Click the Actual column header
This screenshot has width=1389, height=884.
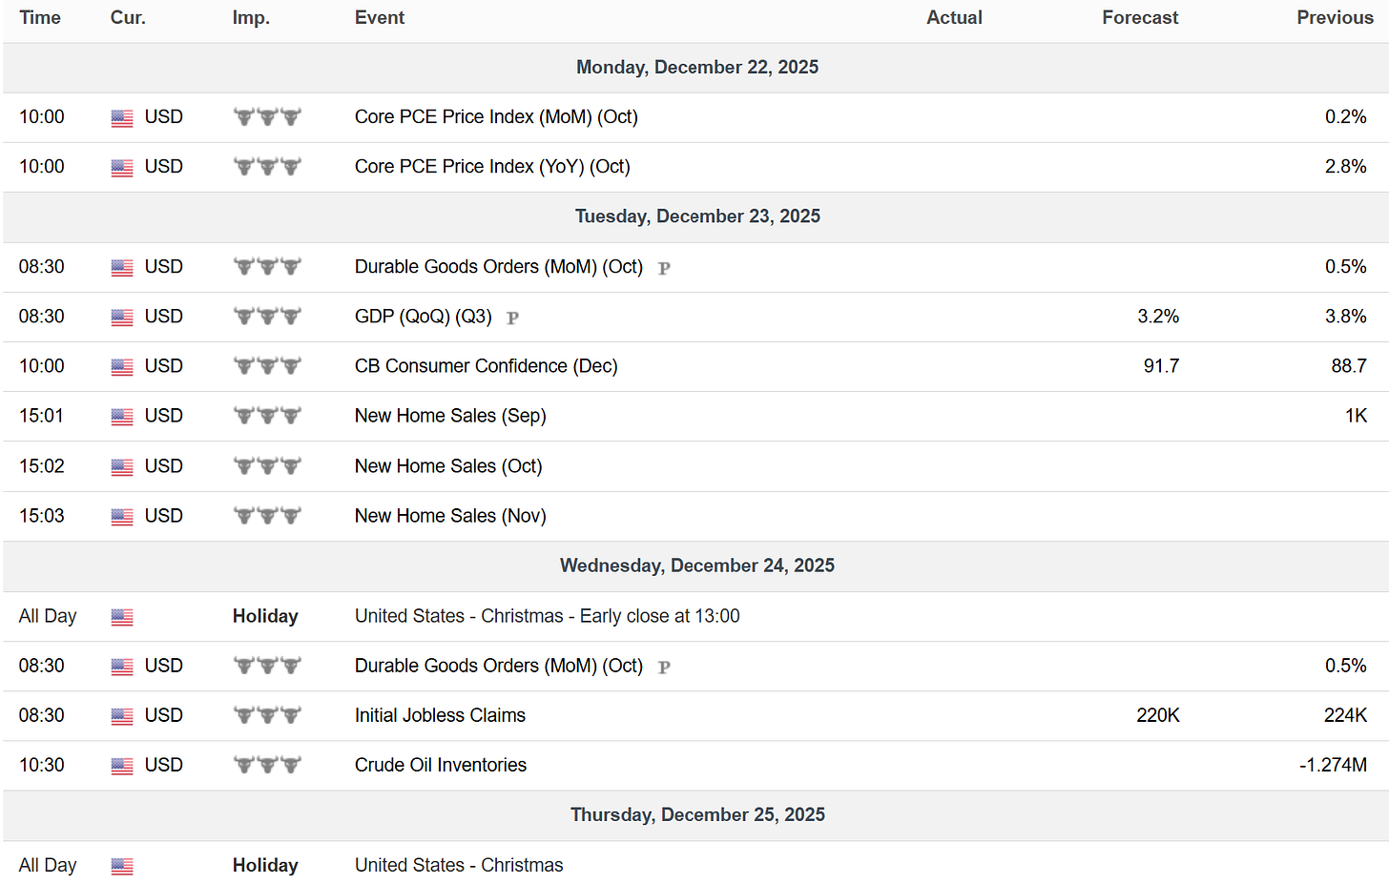954,18
